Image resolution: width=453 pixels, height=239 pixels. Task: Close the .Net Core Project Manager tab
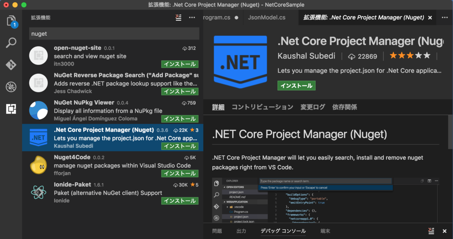[x=430, y=18]
